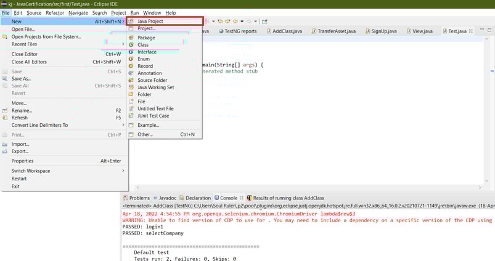Choose Close All Editors in File menu
Viewport: 495px width, 261px height.
pyautogui.click(x=64, y=62)
